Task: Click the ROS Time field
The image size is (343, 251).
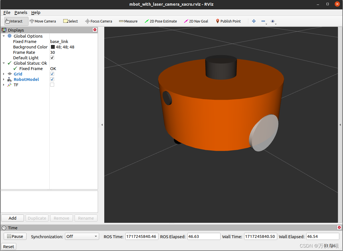Action: click(142, 236)
